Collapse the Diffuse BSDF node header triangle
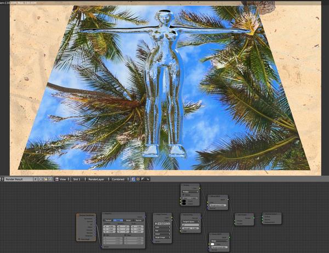Image resolution: width=329 pixels, height=253 pixels. click(x=209, y=196)
